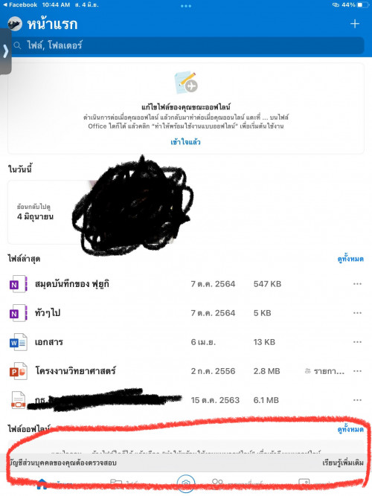Open more options for สมุดบันทึกของ ฟุยูกิ
Screen dimensions: 372x496
coord(357,284)
